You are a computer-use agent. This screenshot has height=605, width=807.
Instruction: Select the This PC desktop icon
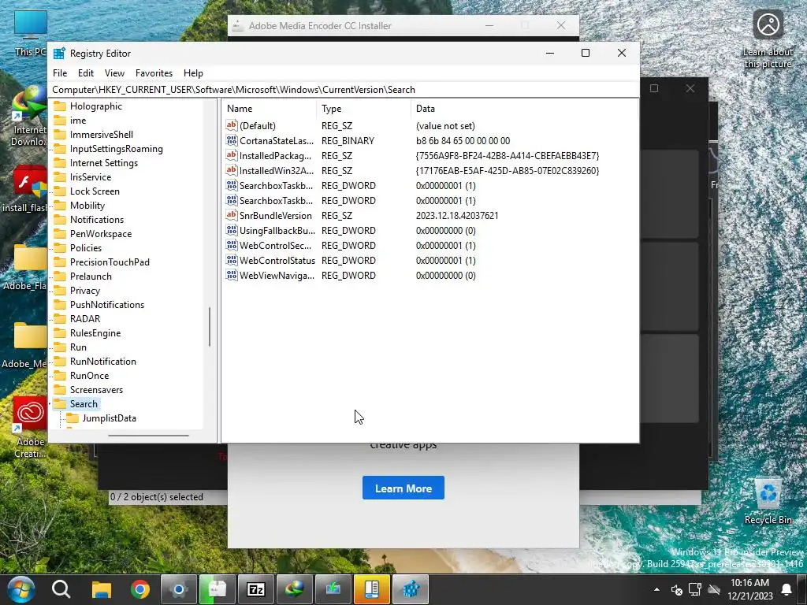coord(30,32)
